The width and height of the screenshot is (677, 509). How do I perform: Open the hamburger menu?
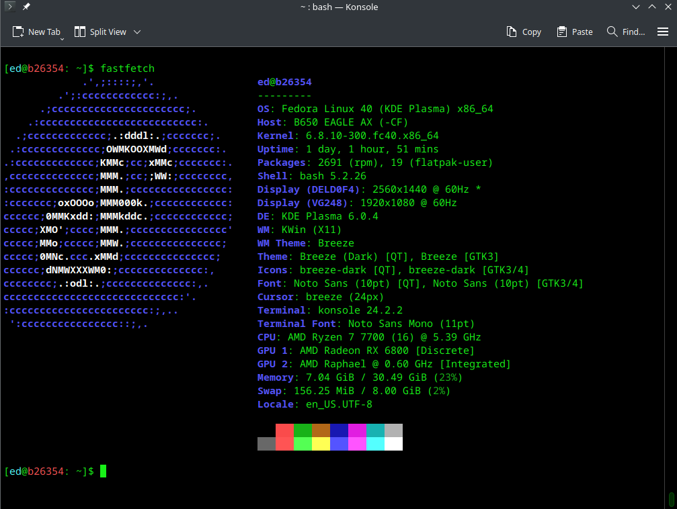(663, 32)
